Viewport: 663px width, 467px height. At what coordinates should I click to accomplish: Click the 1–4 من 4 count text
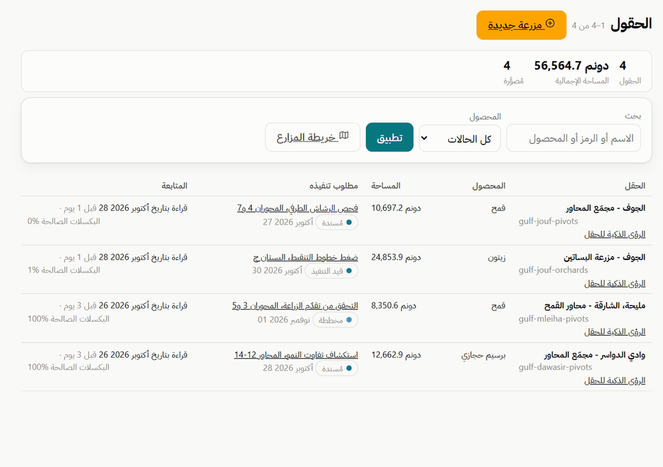click(x=588, y=26)
